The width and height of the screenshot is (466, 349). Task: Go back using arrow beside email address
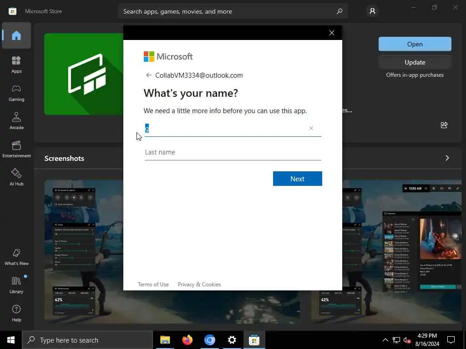[x=149, y=75]
